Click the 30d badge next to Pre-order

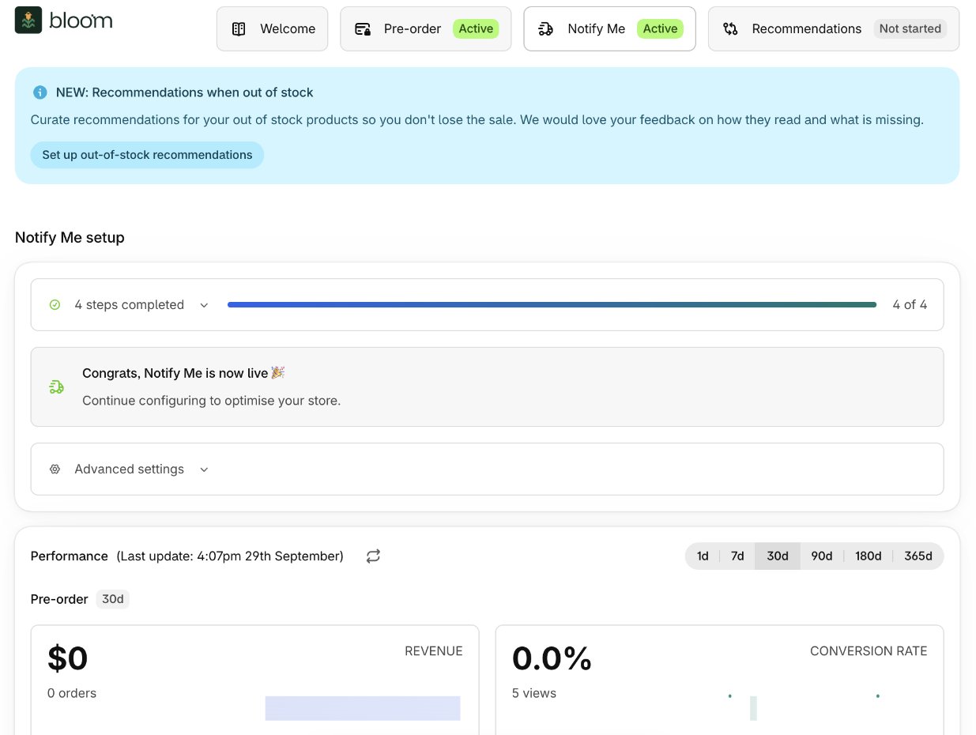tap(113, 599)
